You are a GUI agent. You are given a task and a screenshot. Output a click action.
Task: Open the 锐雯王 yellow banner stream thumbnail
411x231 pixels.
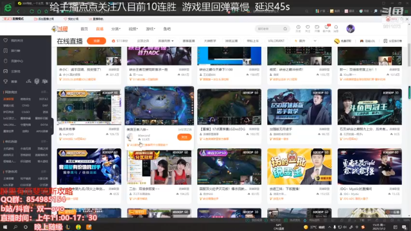click(x=299, y=167)
